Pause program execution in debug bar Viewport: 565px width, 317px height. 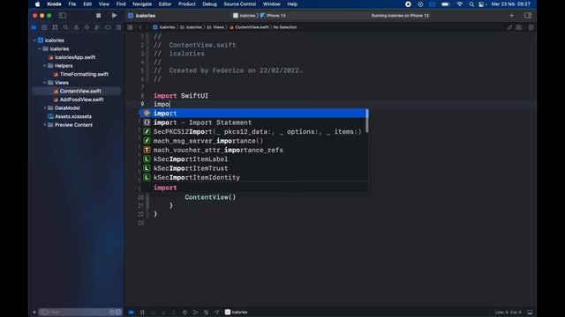click(x=142, y=313)
